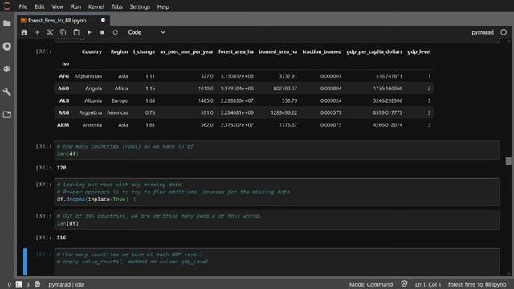
Task: Click the terminal count icon in status bar
Action: (19, 284)
